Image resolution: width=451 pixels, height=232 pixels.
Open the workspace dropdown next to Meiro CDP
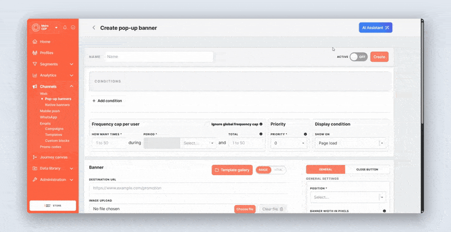(x=56, y=28)
